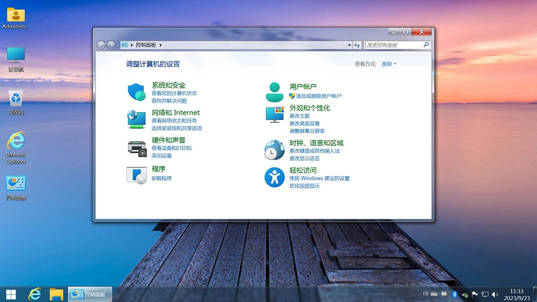The image size is (537, 302).
Task: Open the 用户帐户 heading link
Action: click(303, 87)
